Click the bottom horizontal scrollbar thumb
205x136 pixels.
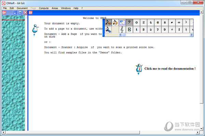72,133
